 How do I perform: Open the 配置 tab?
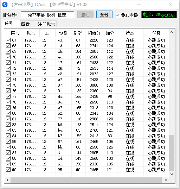click(28, 24)
